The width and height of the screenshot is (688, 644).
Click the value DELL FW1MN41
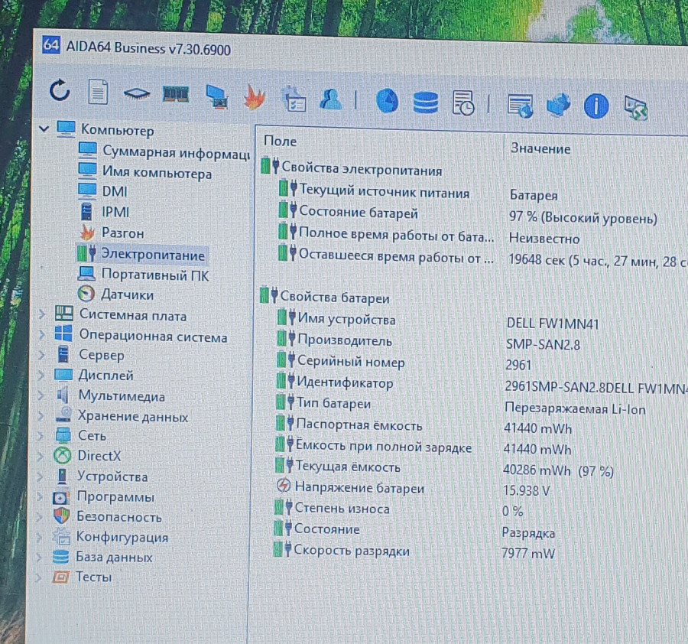553,324
